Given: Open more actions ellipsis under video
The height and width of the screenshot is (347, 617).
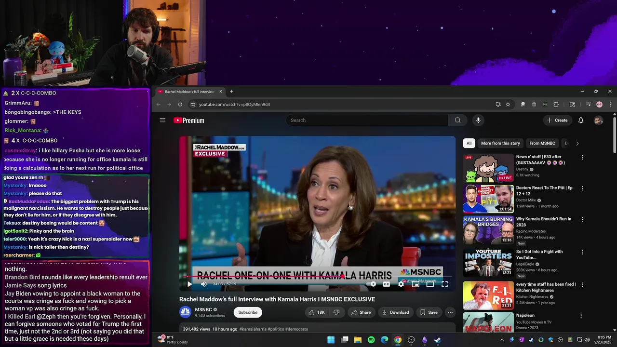Looking at the screenshot, I should pos(450,312).
